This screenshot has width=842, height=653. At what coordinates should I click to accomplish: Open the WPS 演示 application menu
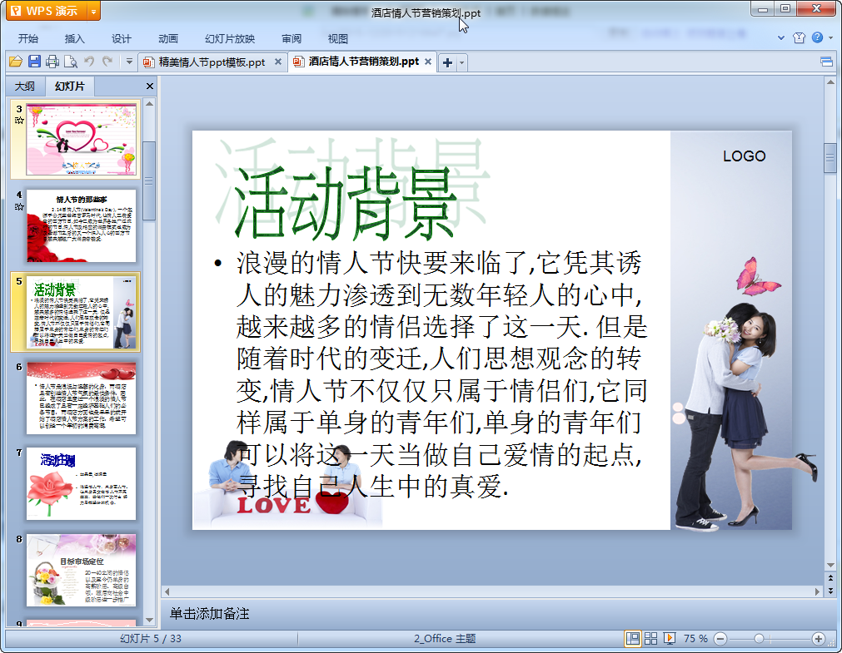tap(47, 11)
